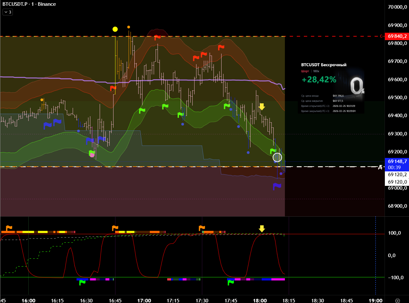Click the red 69 840,2 price label
This screenshot has width=409, height=303.
tap(397, 36)
